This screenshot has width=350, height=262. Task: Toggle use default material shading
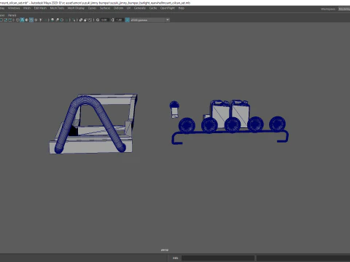[27, 20]
